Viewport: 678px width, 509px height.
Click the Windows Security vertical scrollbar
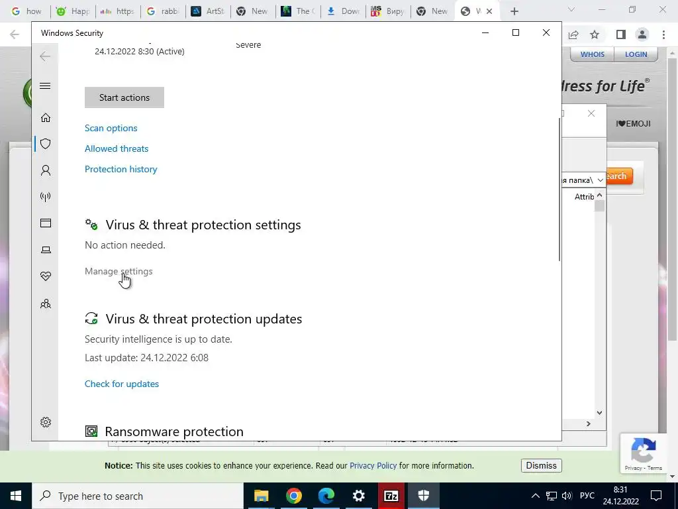tap(559, 189)
